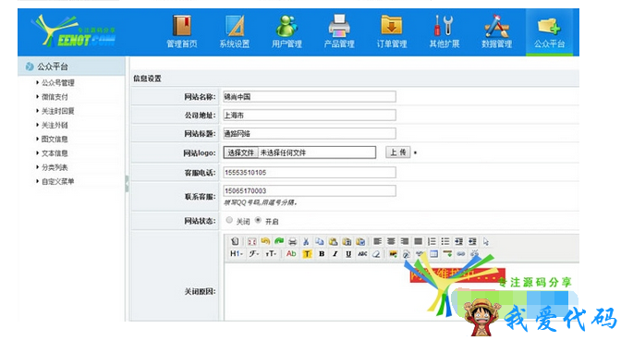The image size is (633, 341).
Task: Open the 自定义菜单 sidebar menu item
Action: point(57,182)
